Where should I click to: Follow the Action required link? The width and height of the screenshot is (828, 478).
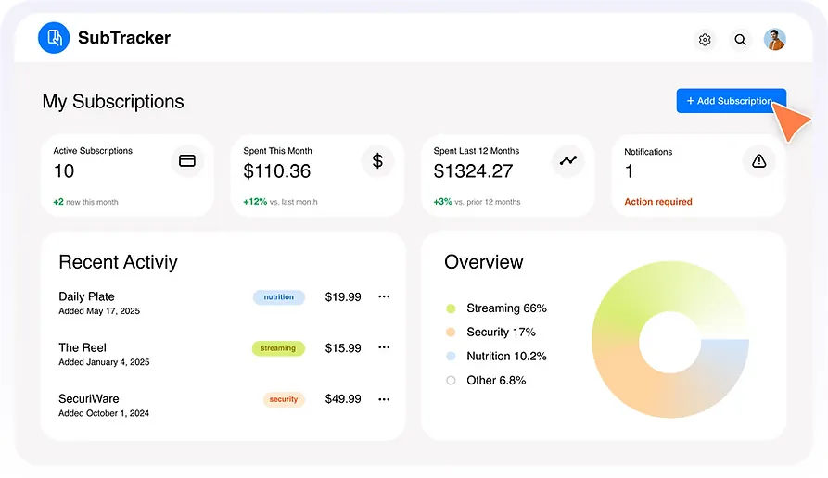(x=657, y=202)
